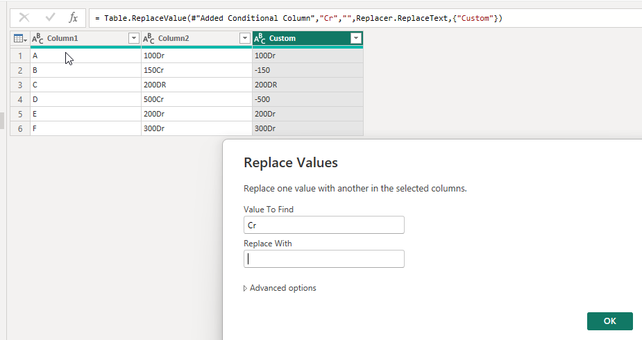This screenshot has width=642, height=340.
Task: Click Column2 ABC data type icon
Action: point(149,38)
